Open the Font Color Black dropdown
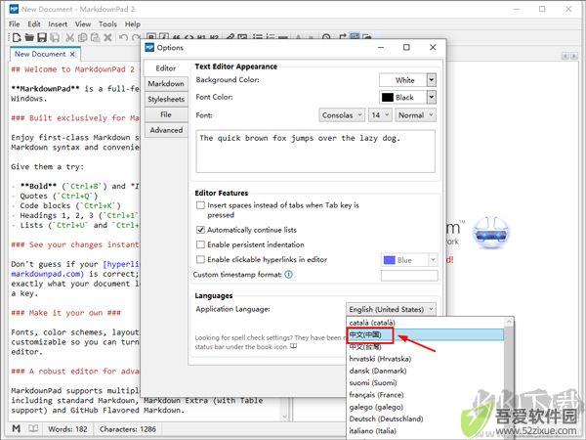The width and height of the screenshot is (586, 440). click(x=432, y=97)
